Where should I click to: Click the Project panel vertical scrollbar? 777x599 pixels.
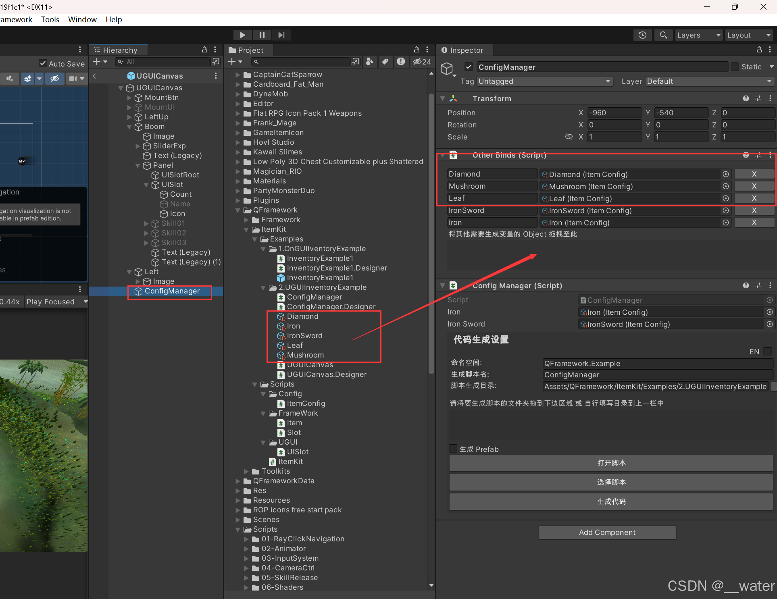coord(431,234)
